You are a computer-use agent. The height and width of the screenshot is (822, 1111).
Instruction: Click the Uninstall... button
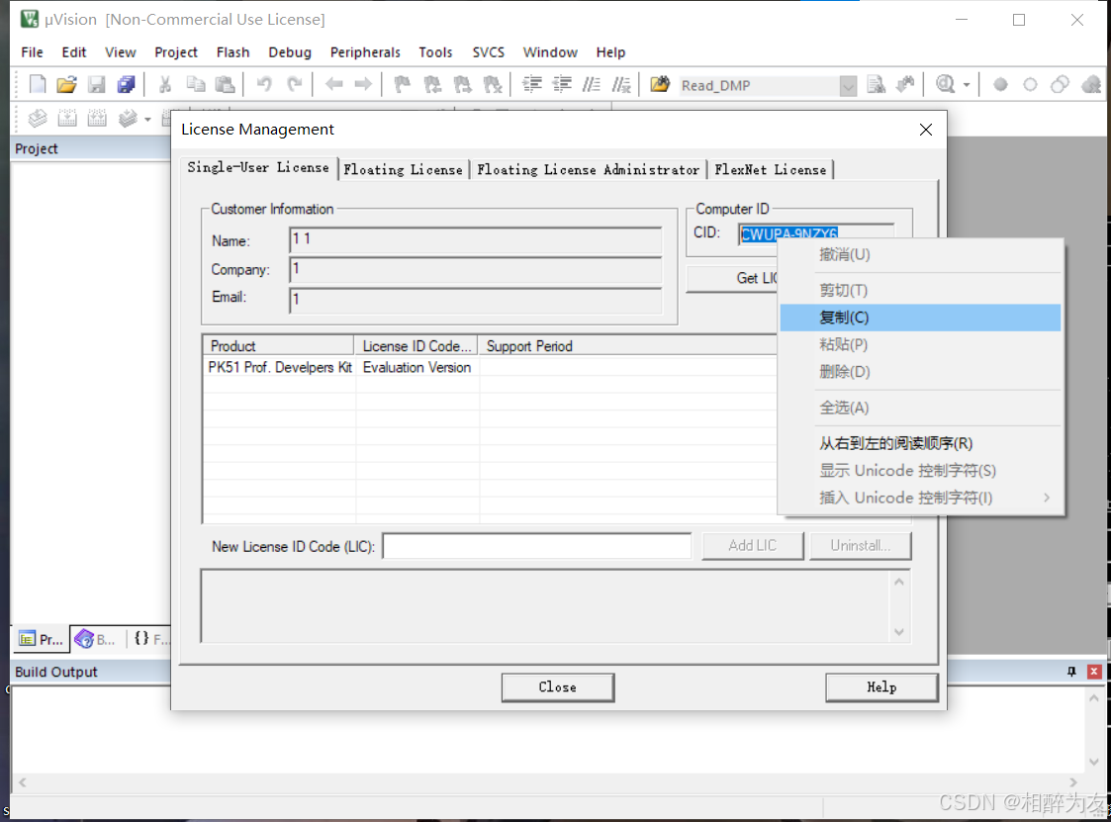point(860,546)
